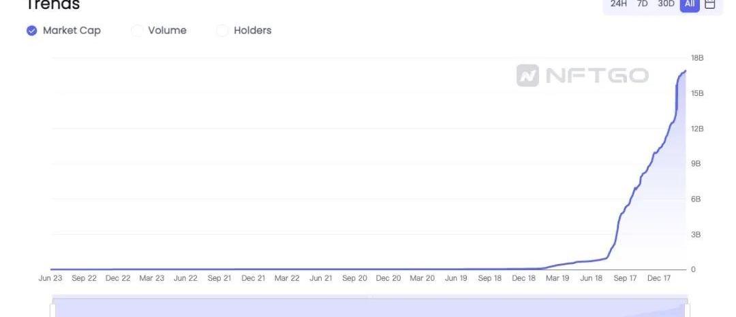
Task: Click the 18B y-axis label
Action: point(697,58)
